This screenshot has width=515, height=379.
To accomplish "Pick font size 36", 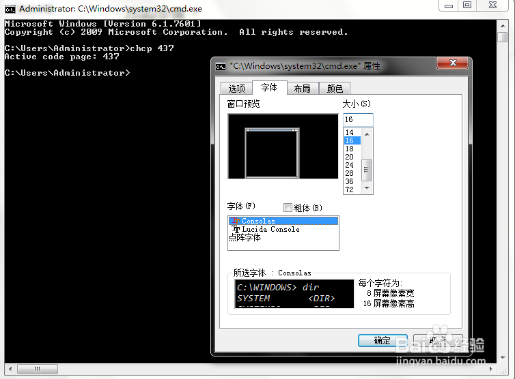I will point(352,181).
